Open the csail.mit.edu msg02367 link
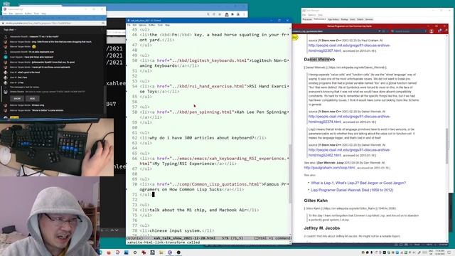 pos(349,48)
